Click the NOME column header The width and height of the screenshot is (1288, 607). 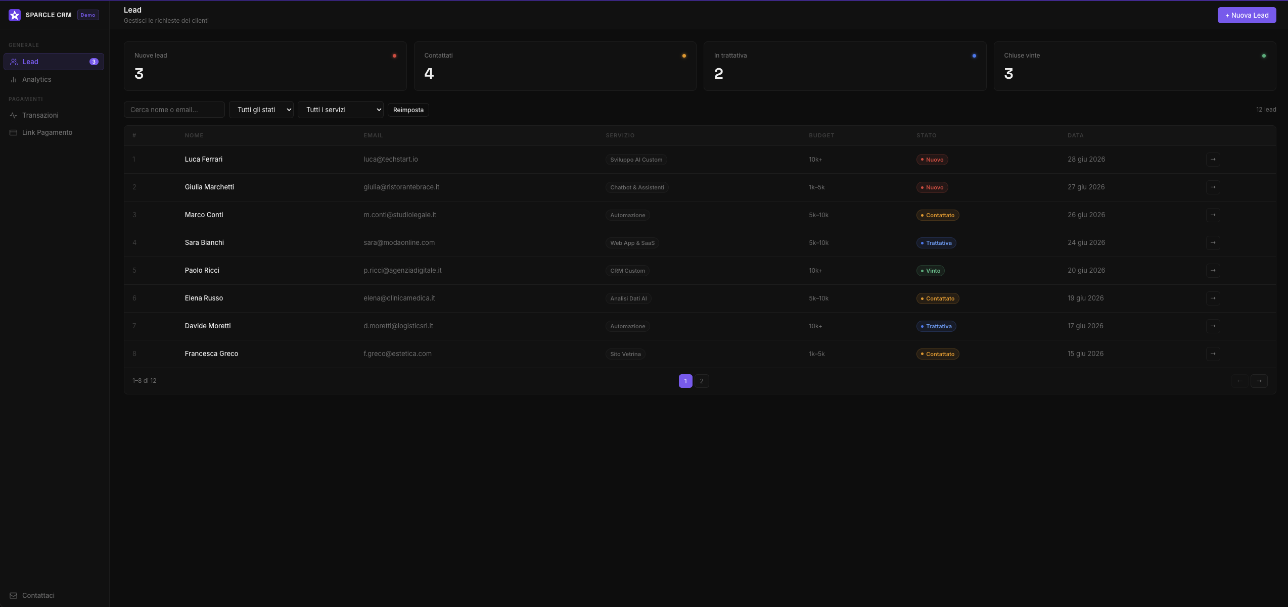click(194, 135)
